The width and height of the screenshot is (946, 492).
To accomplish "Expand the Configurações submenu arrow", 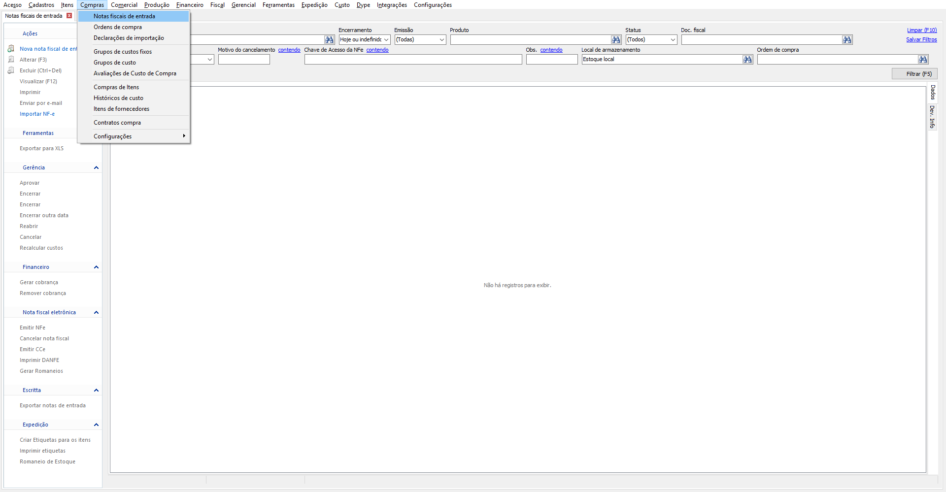I will (x=184, y=136).
